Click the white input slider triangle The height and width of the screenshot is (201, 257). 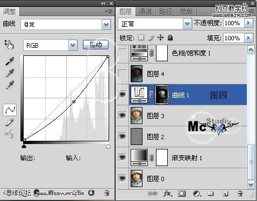tap(108, 146)
